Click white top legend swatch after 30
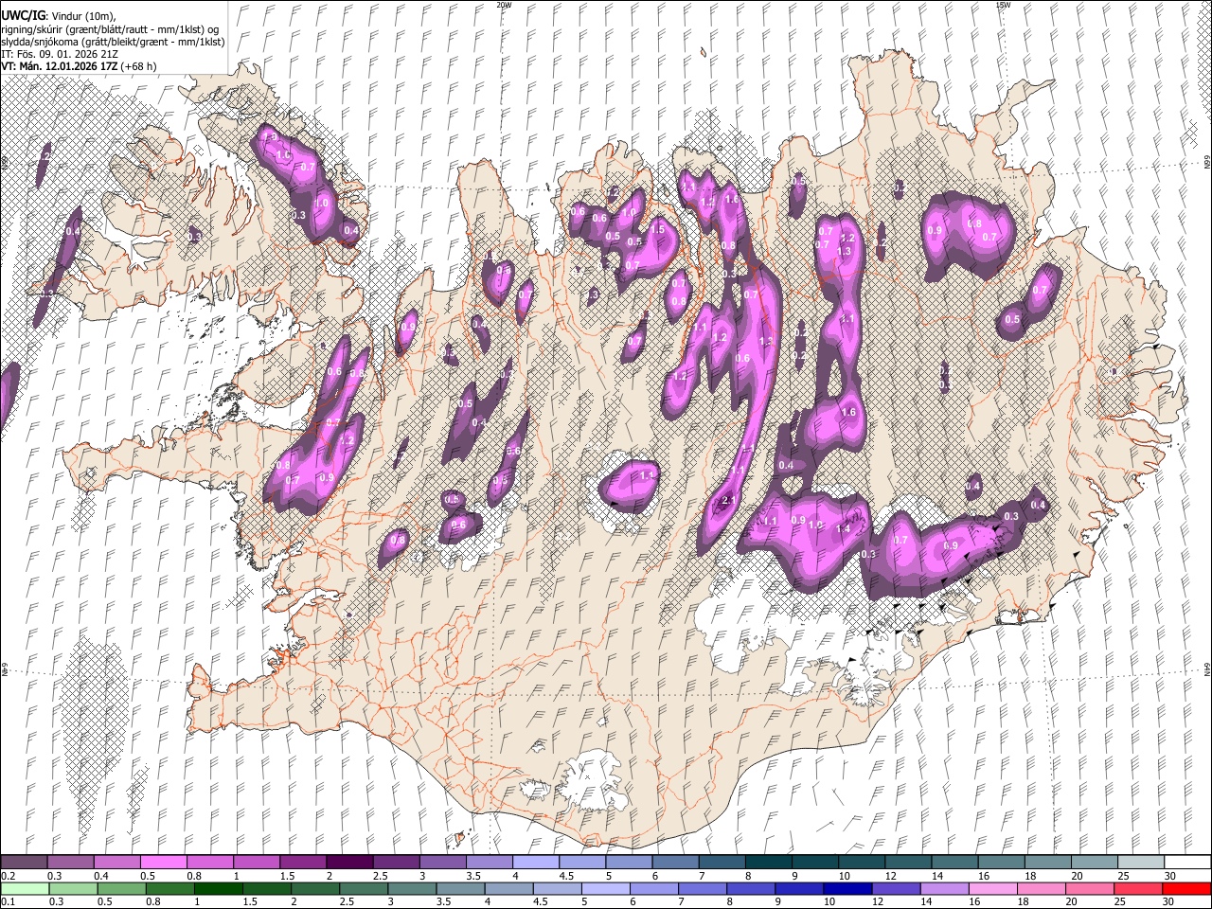 [1187, 862]
